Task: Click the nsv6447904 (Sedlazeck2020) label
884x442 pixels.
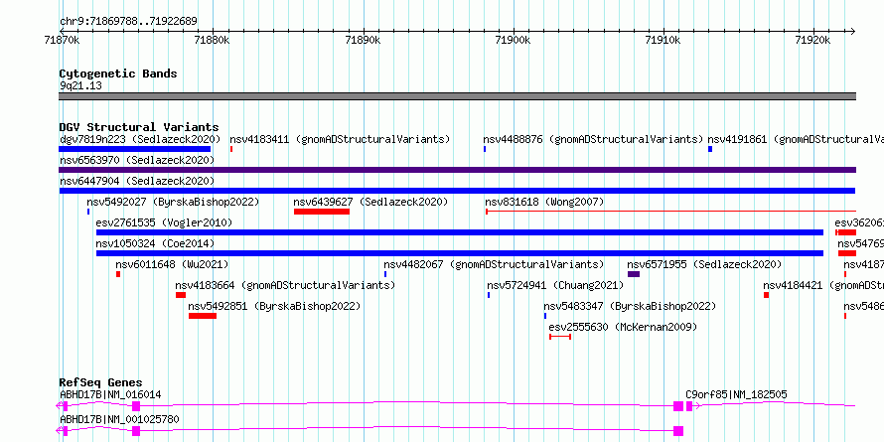Action: tap(137, 181)
